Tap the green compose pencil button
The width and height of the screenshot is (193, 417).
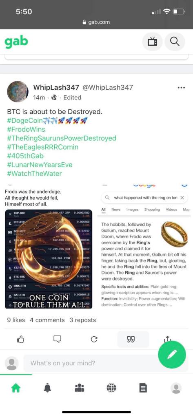172,354
